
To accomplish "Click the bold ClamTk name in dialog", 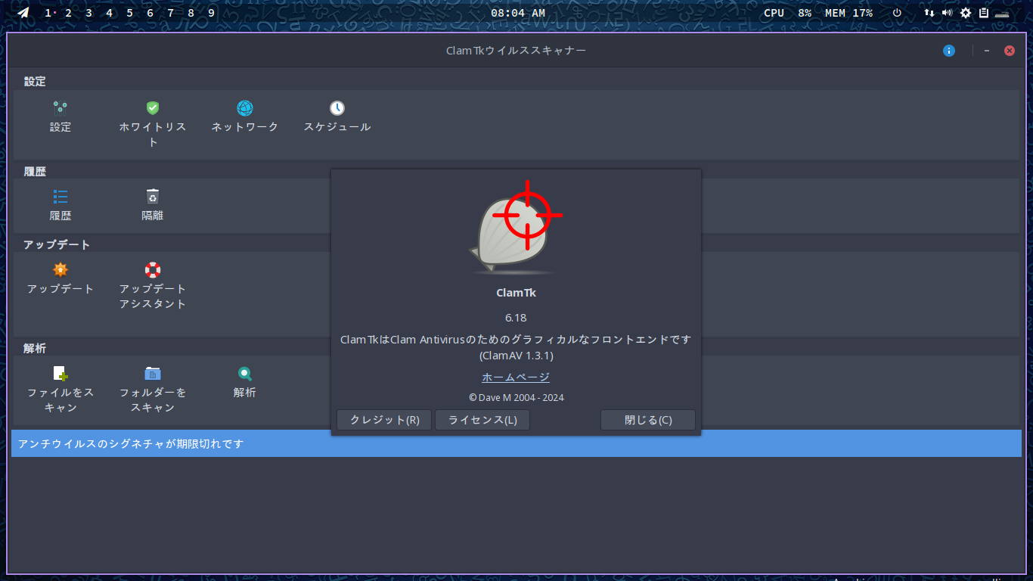I will click(516, 293).
